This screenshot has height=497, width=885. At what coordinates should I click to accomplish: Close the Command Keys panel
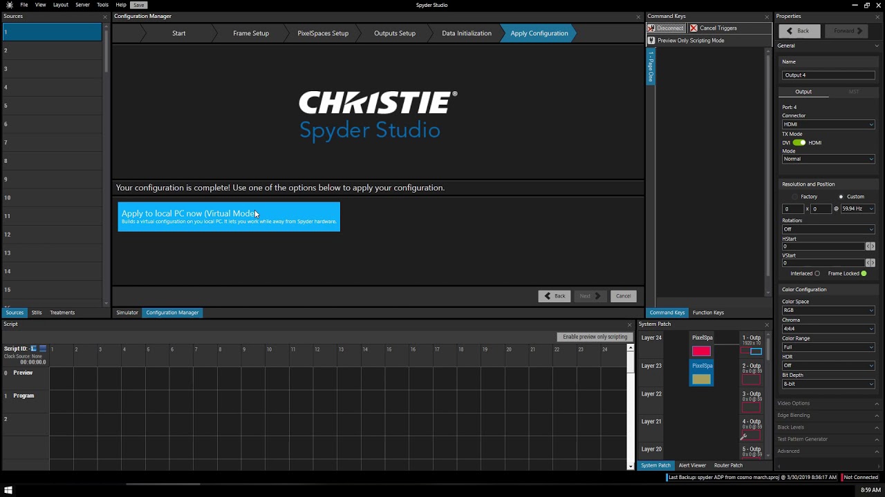pyautogui.click(x=767, y=17)
